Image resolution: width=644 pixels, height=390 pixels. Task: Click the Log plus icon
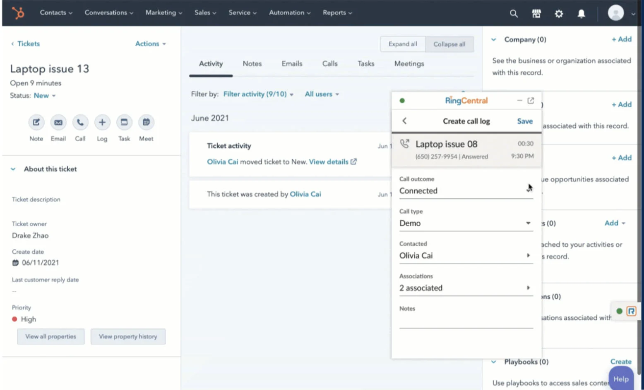coord(102,122)
